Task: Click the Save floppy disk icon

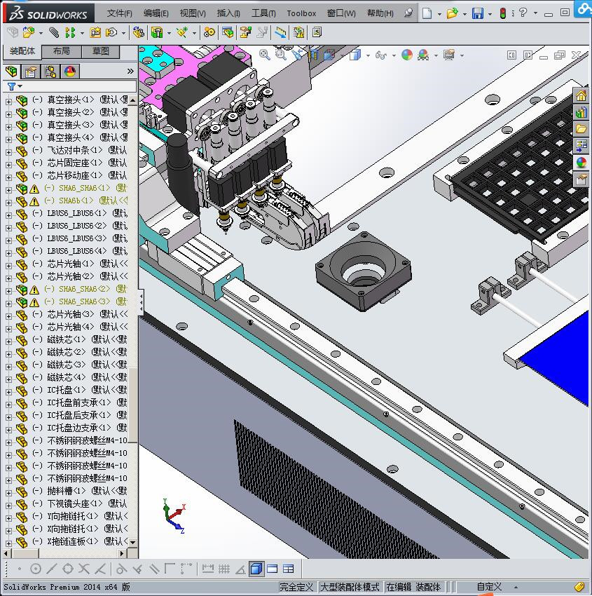Action: coord(478,13)
